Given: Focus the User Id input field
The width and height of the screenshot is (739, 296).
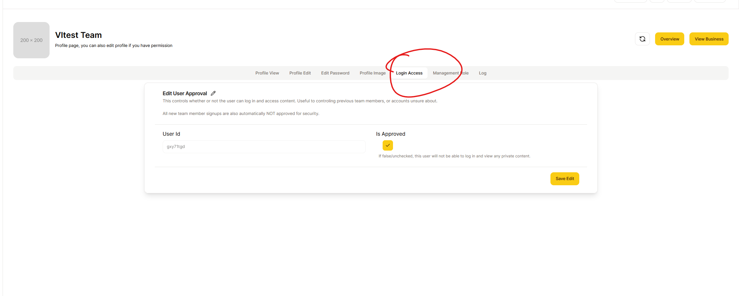Looking at the screenshot, I should click(264, 147).
